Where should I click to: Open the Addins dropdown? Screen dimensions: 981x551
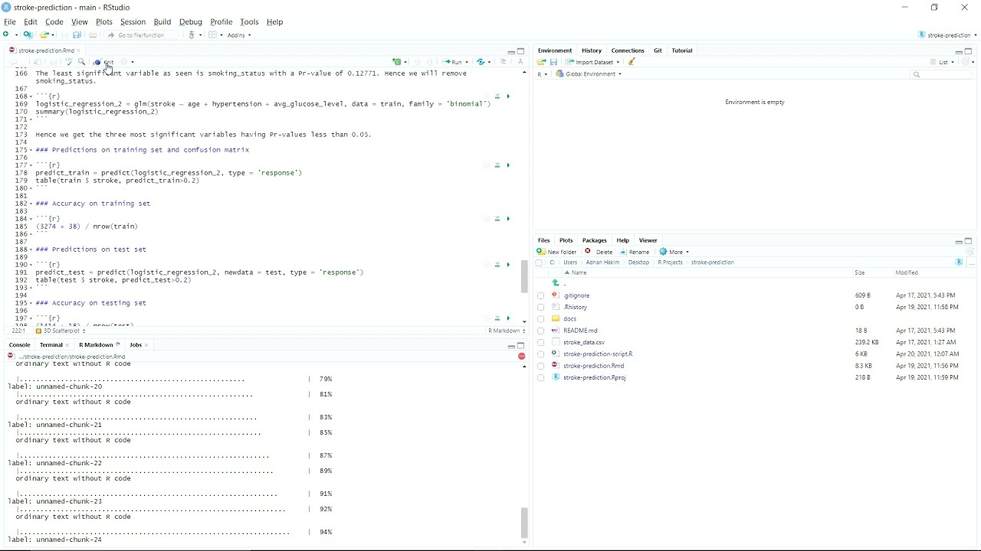(239, 35)
